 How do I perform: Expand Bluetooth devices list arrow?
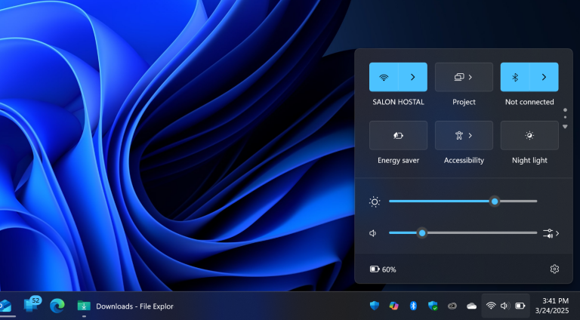544,77
